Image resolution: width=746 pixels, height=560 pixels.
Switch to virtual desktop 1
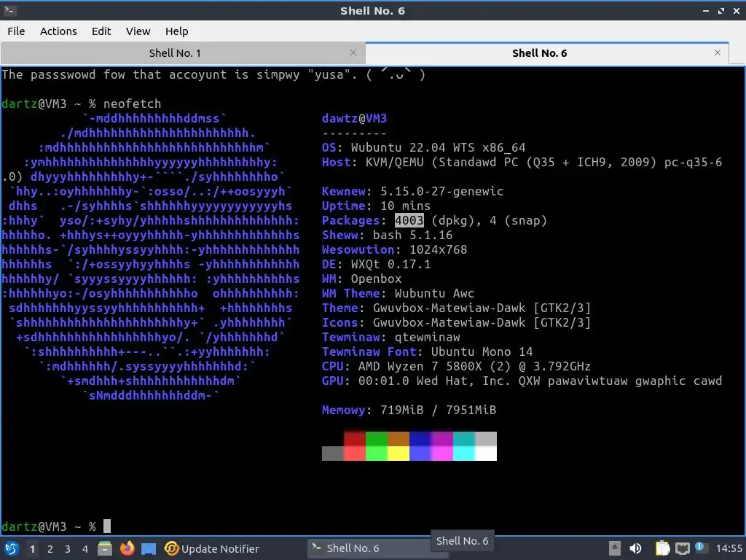point(32,549)
